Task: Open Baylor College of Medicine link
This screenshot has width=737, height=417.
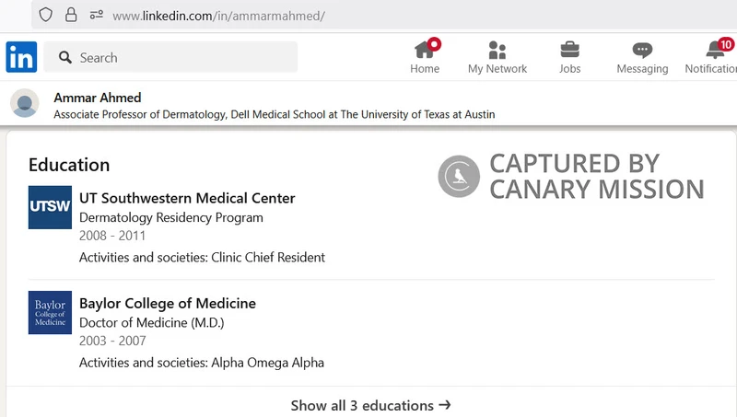Action: click(168, 303)
